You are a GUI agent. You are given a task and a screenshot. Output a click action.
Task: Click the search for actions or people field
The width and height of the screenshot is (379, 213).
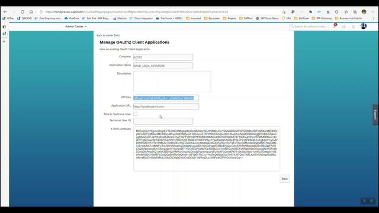309,27
